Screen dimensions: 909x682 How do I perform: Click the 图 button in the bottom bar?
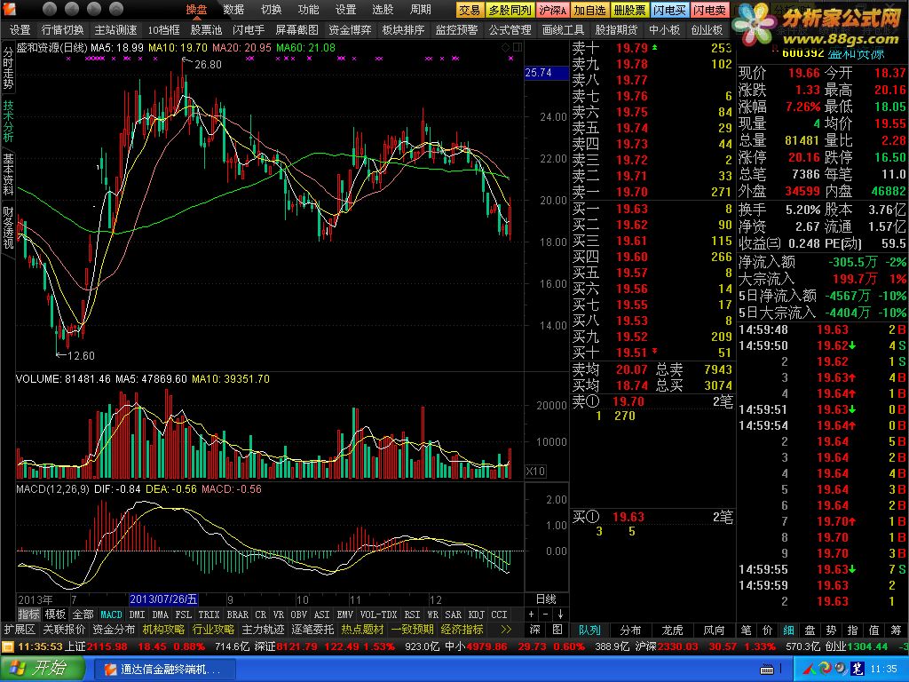[x=557, y=630]
